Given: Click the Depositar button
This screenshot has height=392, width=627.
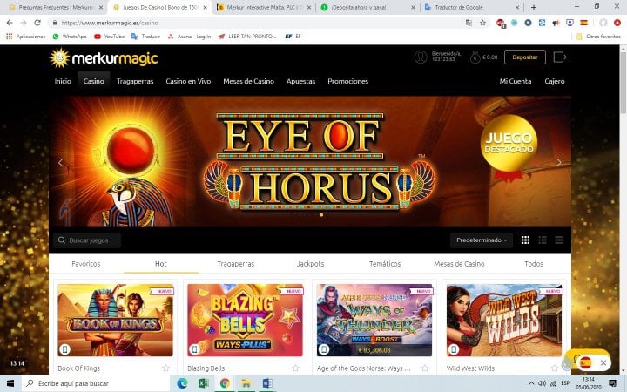Looking at the screenshot, I should pyautogui.click(x=524, y=57).
